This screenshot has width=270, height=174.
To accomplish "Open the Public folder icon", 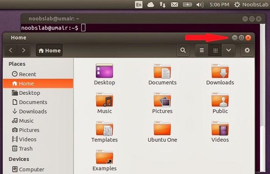I will coord(220,100).
